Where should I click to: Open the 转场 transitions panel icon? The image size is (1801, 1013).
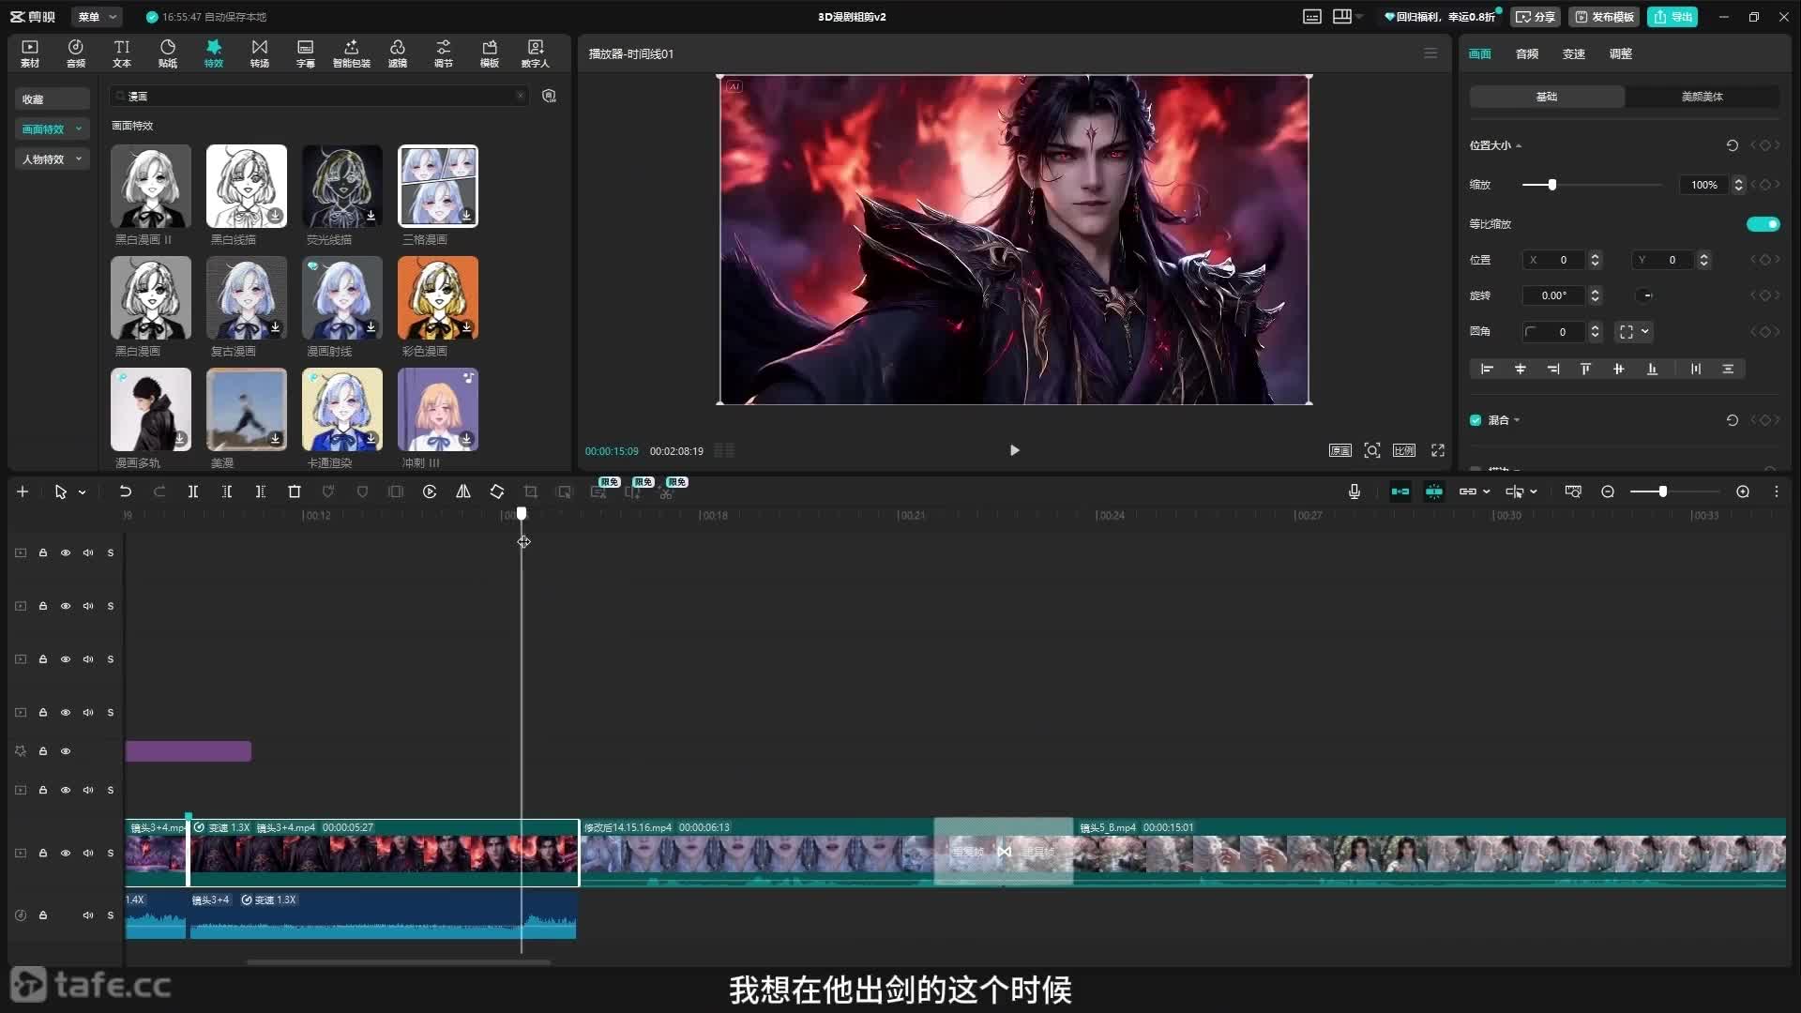click(x=260, y=53)
